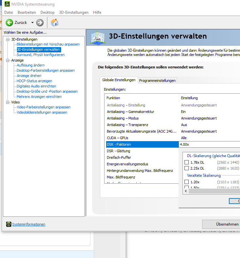Enable the 1.78x DL checkbox
The image size is (240, 258).
click(186, 162)
